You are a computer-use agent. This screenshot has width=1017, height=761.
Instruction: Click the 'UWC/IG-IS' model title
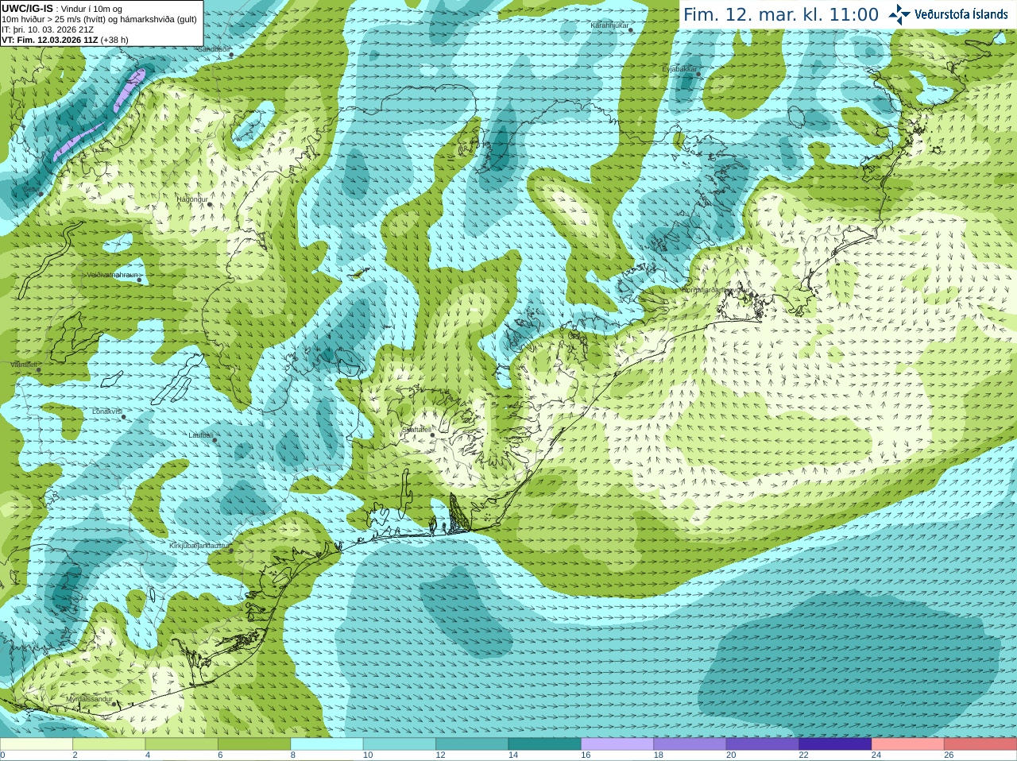click(x=27, y=8)
